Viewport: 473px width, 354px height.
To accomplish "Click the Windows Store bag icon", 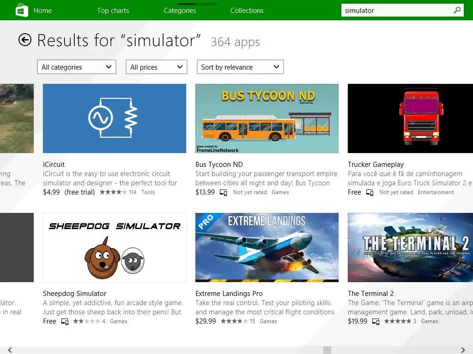I will [22, 10].
